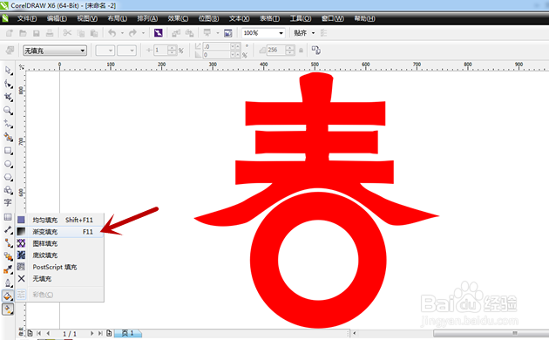Expand the 贴齐 snap dropdown
This screenshot has height=340, width=549.
[314, 33]
